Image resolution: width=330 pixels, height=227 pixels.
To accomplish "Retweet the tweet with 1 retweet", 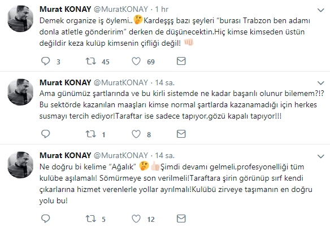I will [91, 134].
